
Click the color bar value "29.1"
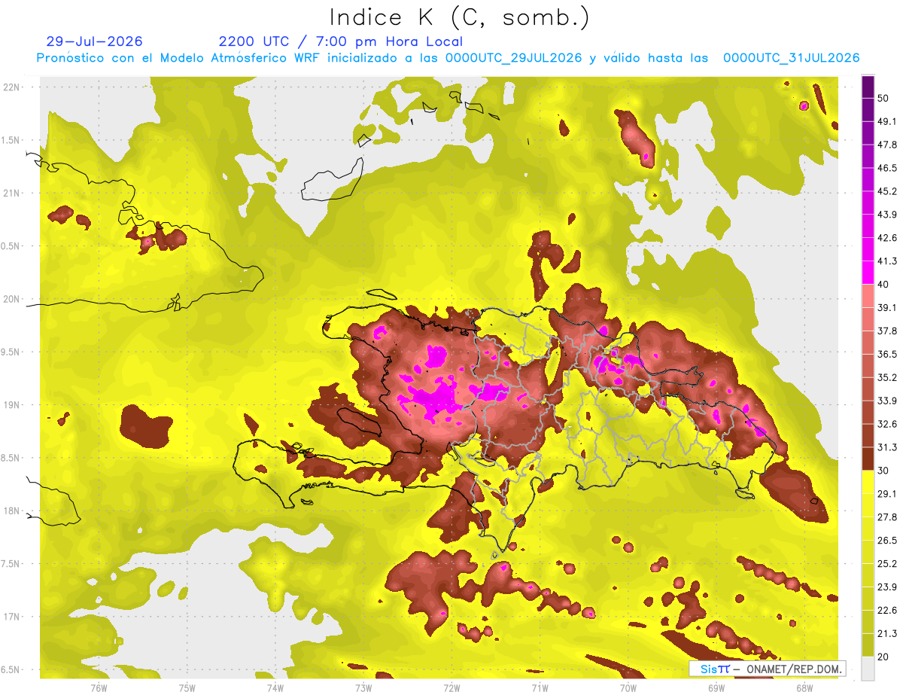pyautogui.click(x=887, y=494)
